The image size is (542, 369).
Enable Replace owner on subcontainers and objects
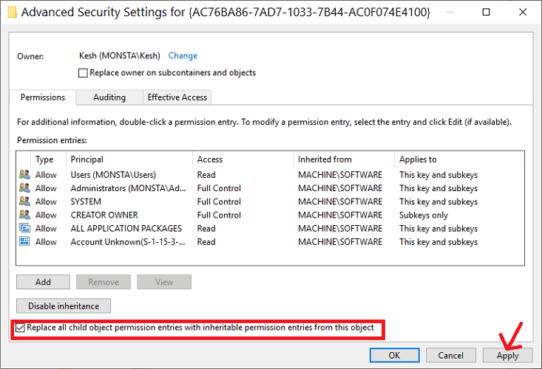[x=83, y=73]
